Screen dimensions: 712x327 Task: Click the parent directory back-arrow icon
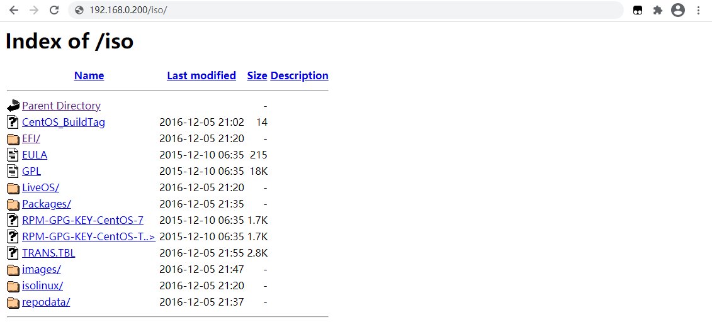[13, 106]
